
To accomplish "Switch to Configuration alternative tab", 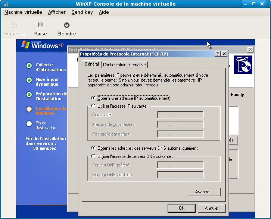I will 124,65.
